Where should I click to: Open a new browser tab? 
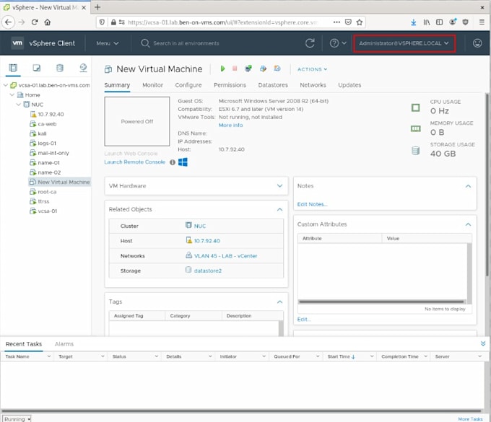(97, 7)
